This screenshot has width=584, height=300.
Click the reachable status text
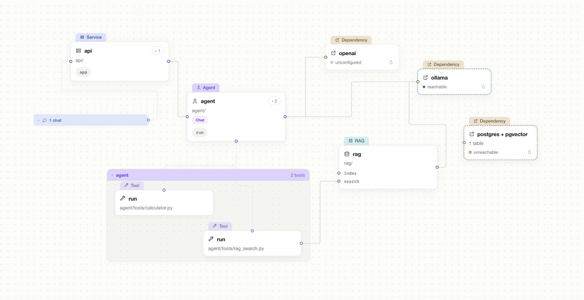437,87
